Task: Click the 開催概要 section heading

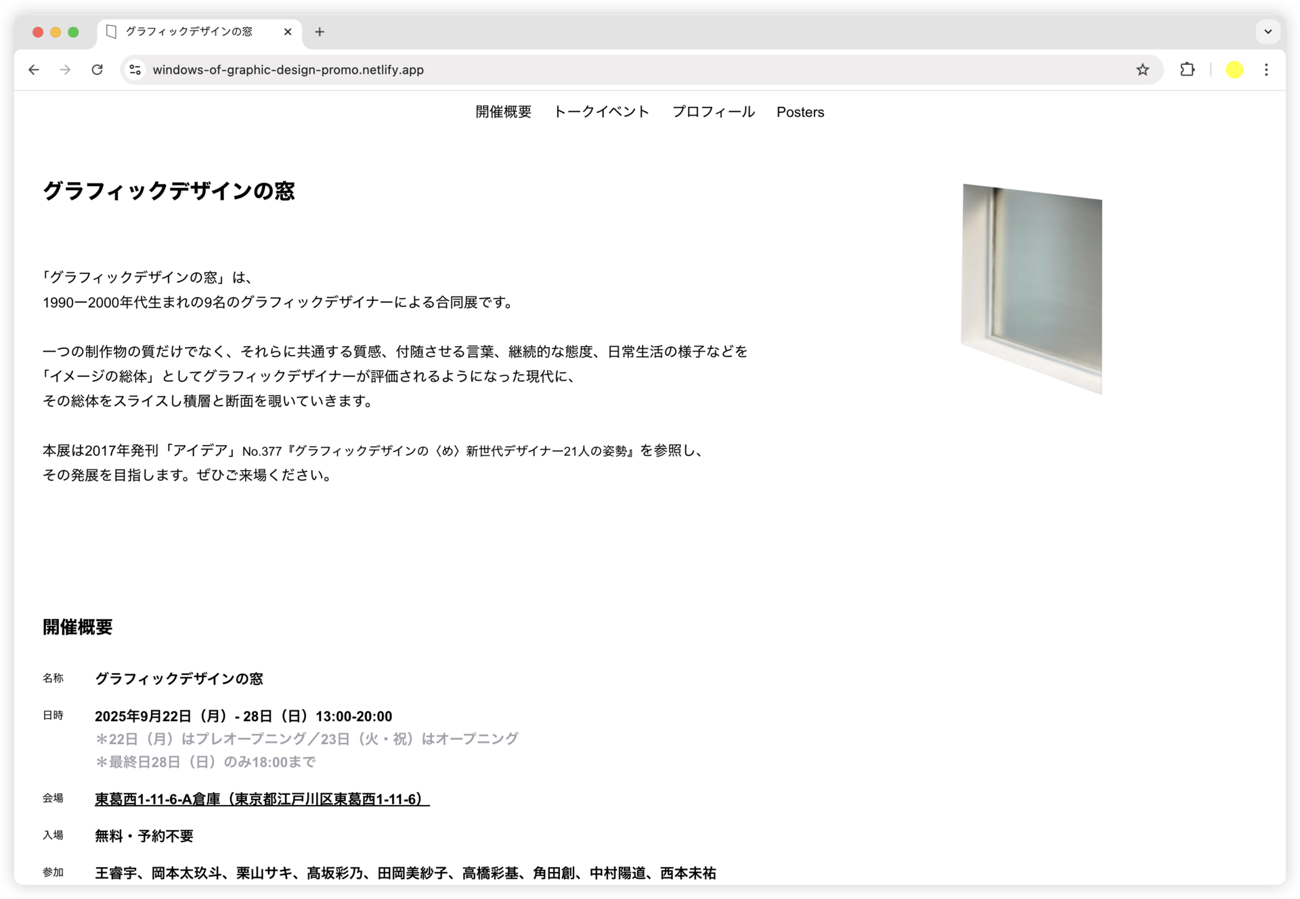Action: (77, 627)
